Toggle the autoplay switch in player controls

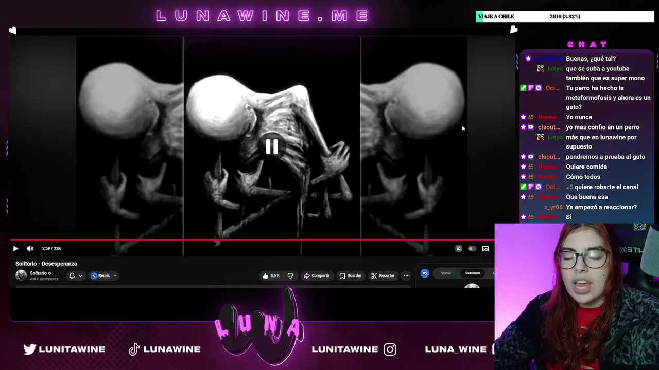click(472, 249)
